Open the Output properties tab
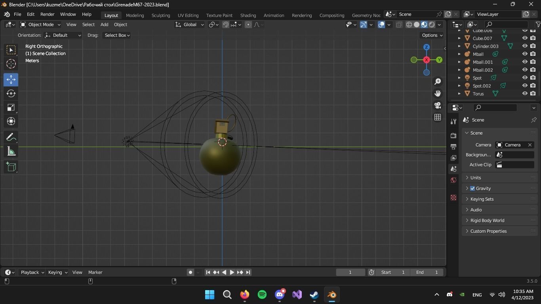 453,146
